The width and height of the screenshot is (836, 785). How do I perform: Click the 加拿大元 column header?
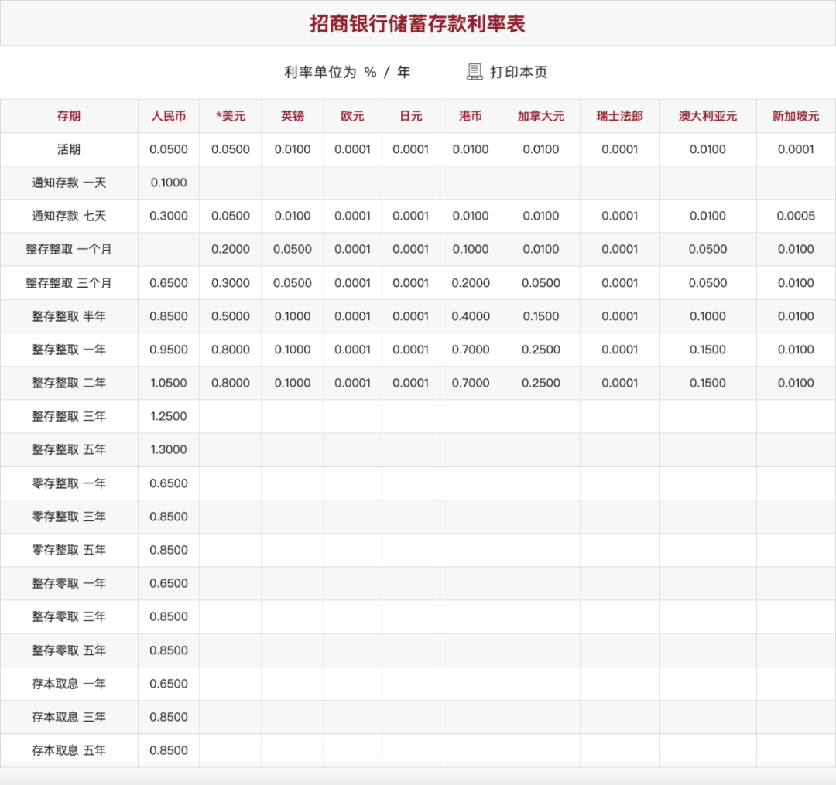[540, 116]
